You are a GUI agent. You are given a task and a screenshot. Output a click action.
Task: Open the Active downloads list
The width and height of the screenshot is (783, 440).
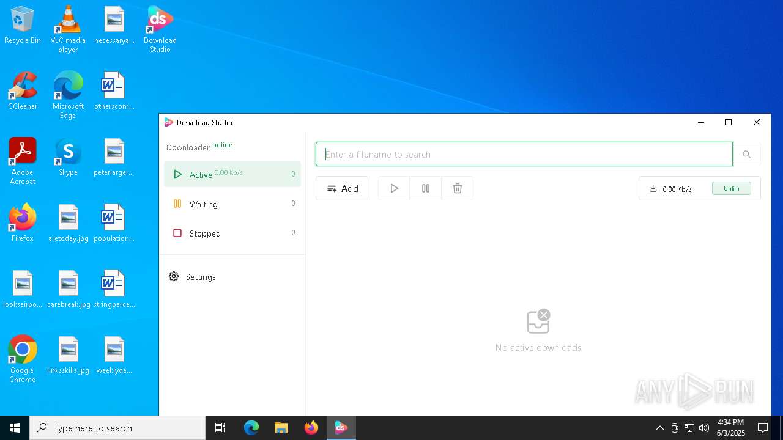[x=232, y=174]
